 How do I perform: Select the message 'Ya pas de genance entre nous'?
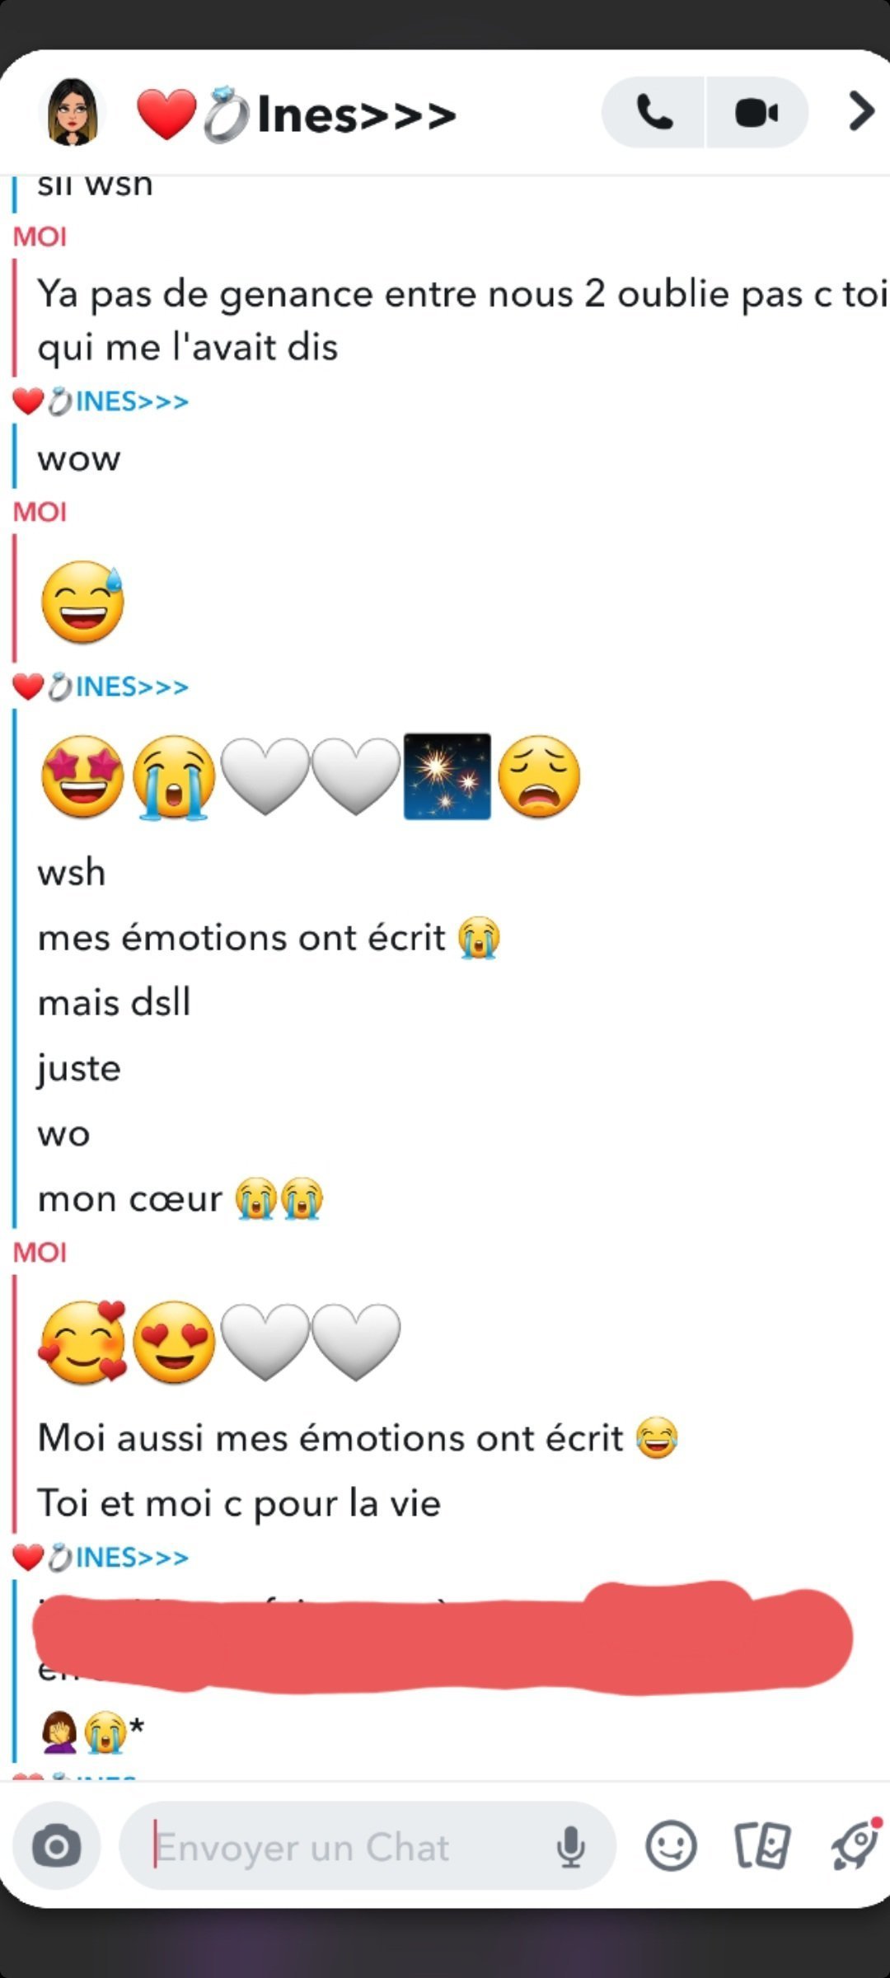(x=461, y=320)
